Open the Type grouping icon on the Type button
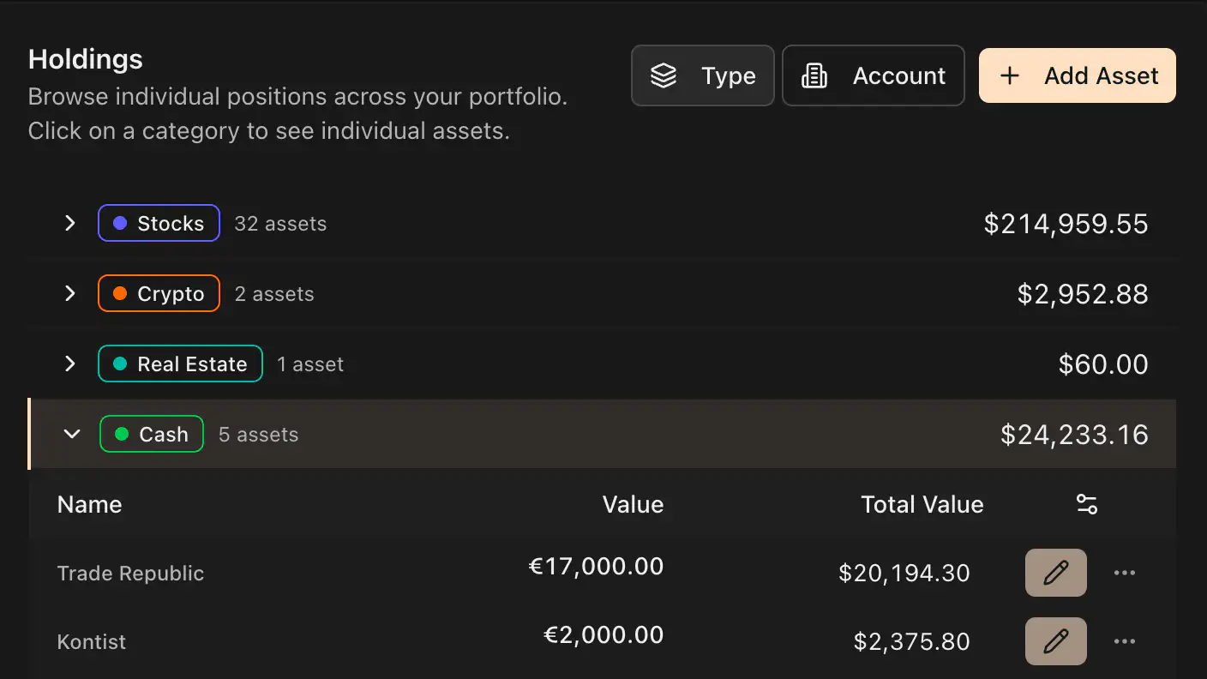The height and width of the screenshot is (679, 1207). tap(663, 75)
